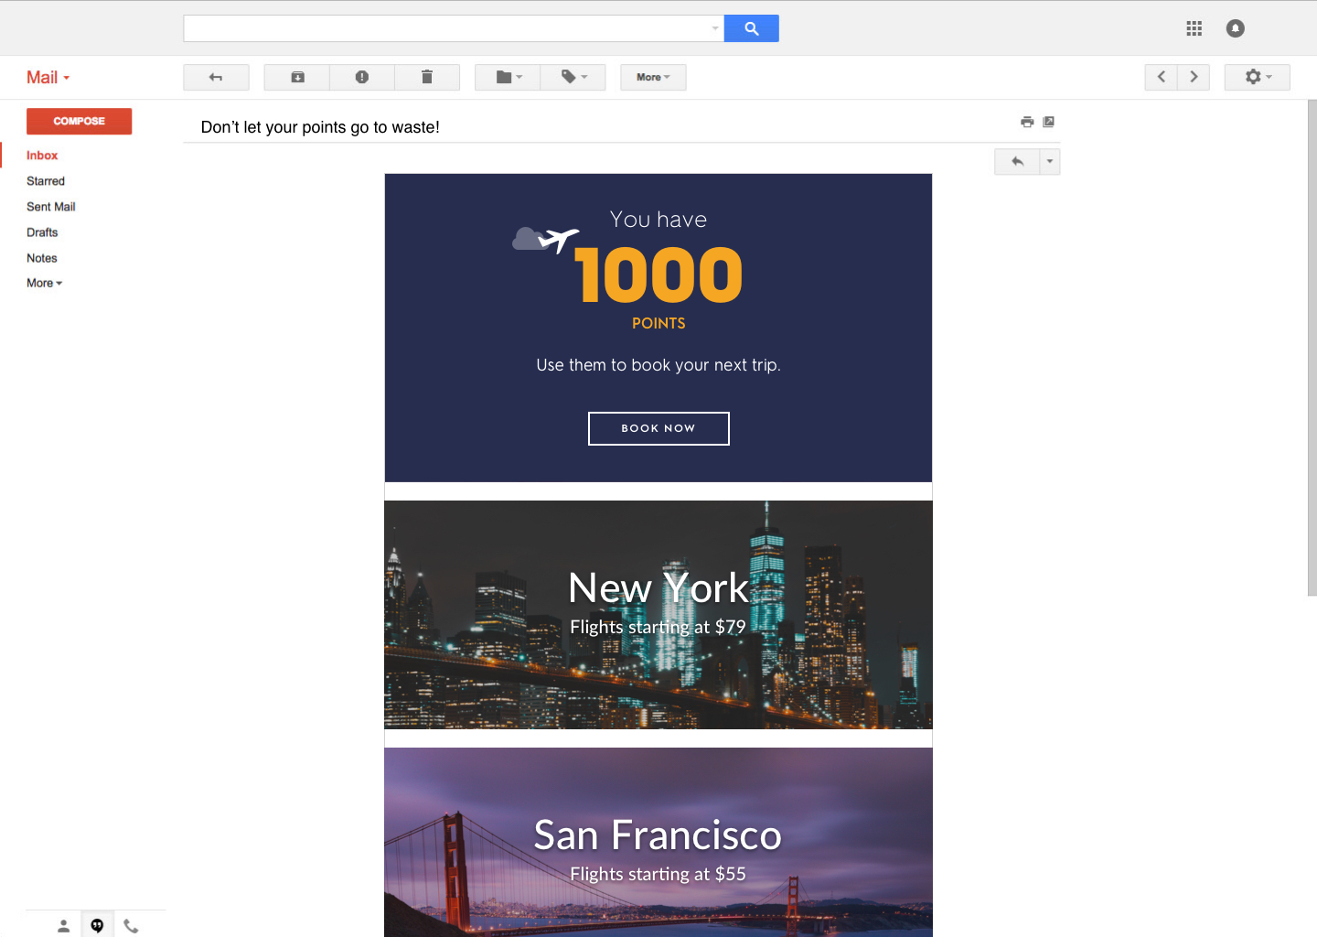The height and width of the screenshot is (937, 1317).
Task: Expand More labels in the sidebar
Action: (x=45, y=283)
